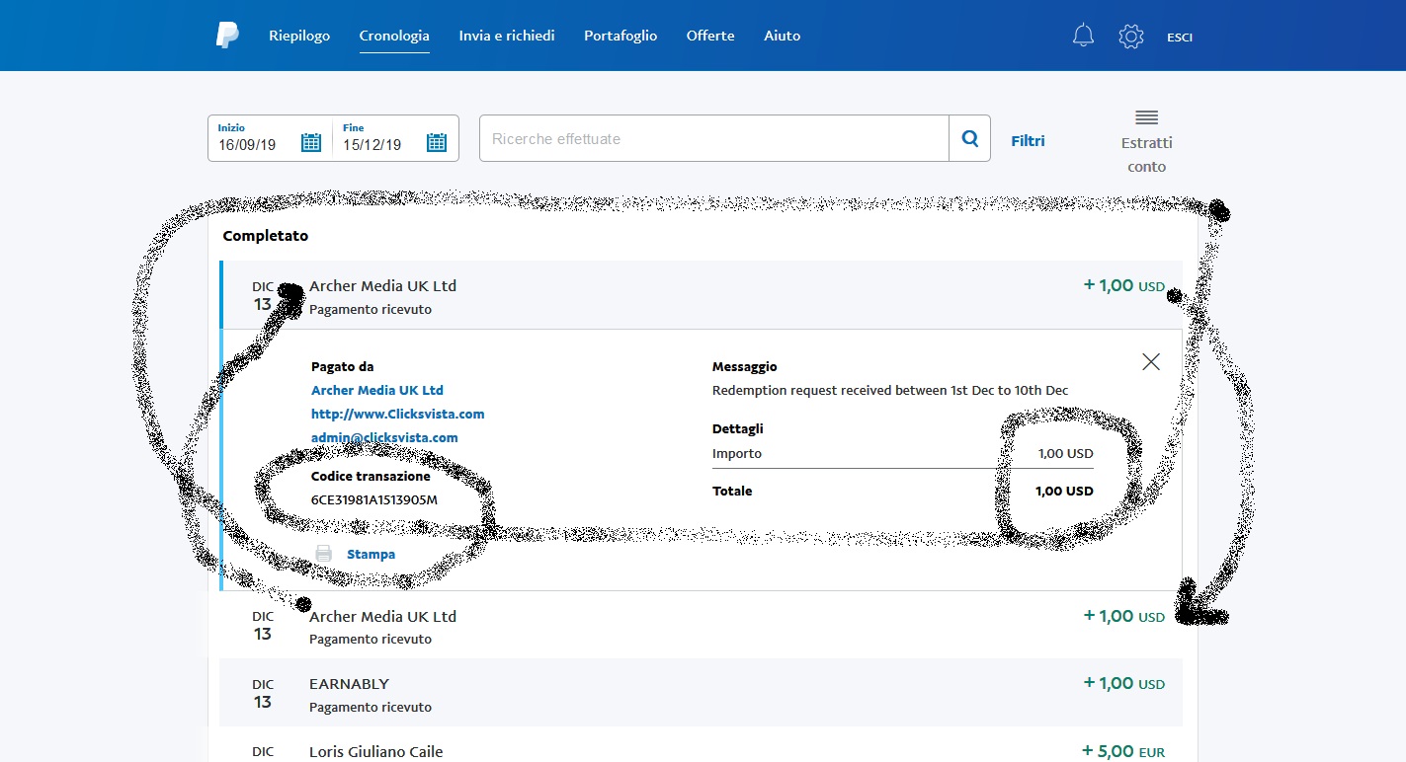The height and width of the screenshot is (762, 1406).
Task: Open the http://www.Clicksvista.com link
Action: [398, 414]
